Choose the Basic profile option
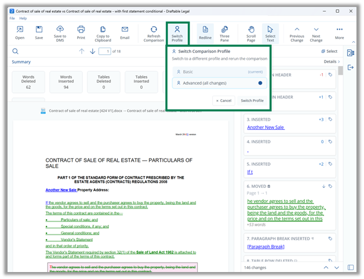Viewport: 364px width, 279px height. coord(219,72)
